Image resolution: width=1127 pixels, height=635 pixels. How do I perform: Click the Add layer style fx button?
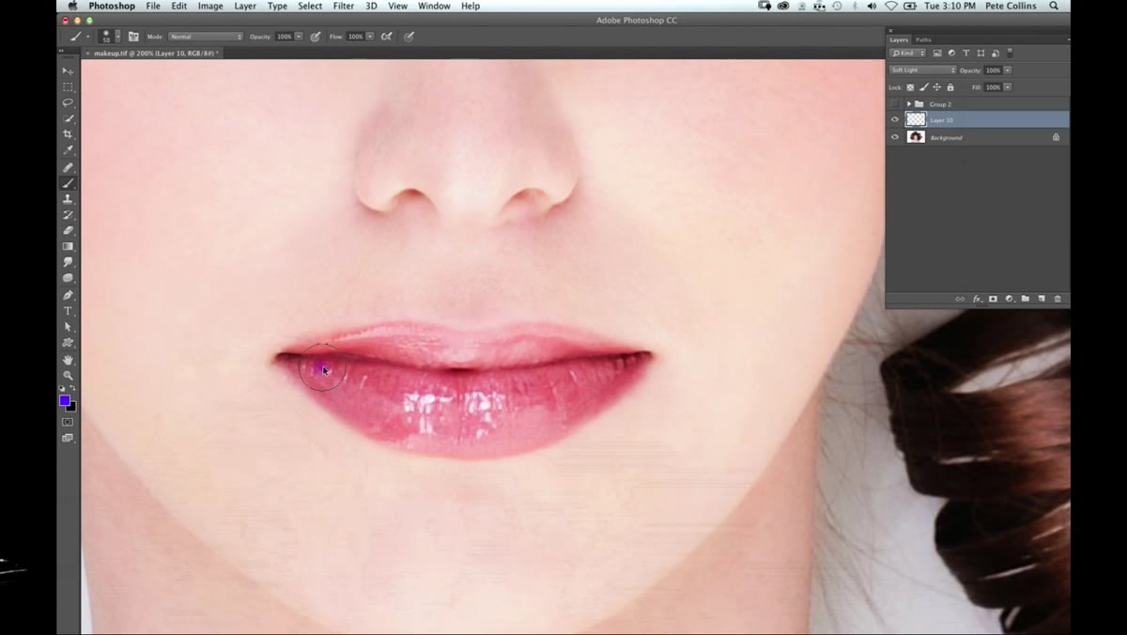click(x=977, y=299)
